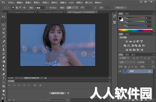156x102 pixels.
Task: Click the 羽化 feather input field
Action: point(40,8)
